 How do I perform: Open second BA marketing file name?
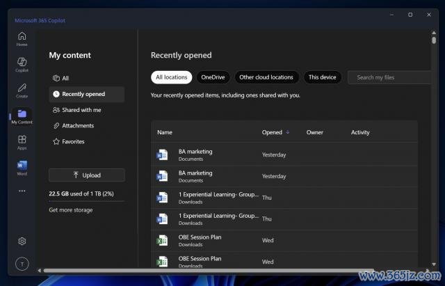pos(195,173)
